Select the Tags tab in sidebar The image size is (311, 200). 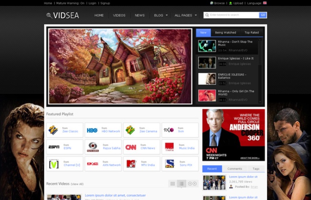(256, 168)
